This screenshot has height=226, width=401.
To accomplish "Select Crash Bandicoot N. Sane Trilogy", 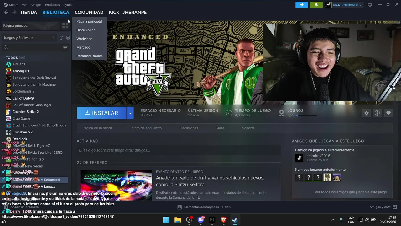I will 39,126.
